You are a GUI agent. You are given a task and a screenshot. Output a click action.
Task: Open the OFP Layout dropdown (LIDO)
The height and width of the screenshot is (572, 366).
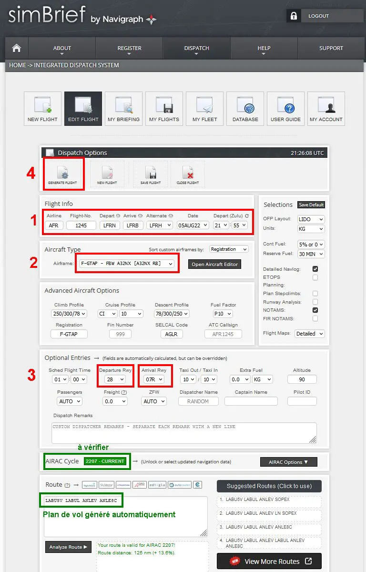[311, 219]
